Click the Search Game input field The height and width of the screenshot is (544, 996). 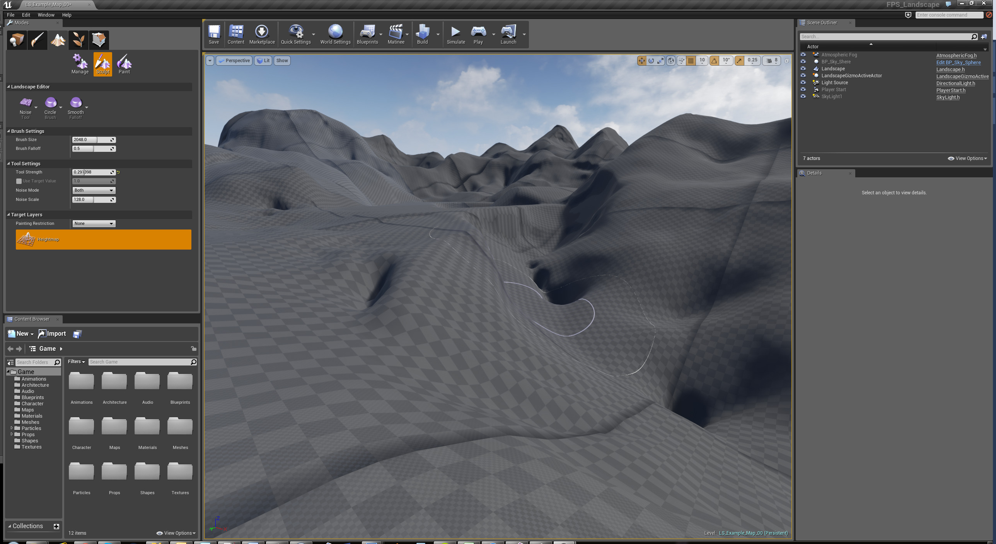click(x=139, y=362)
